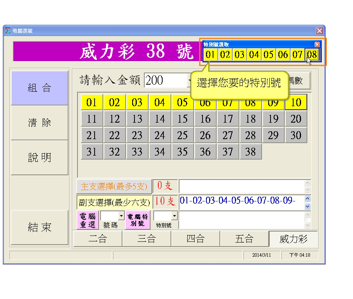This screenshot has height=299, width=353.
Task: Select number 12 in grid
Action: pyautogui.click(x=115, y=119)
